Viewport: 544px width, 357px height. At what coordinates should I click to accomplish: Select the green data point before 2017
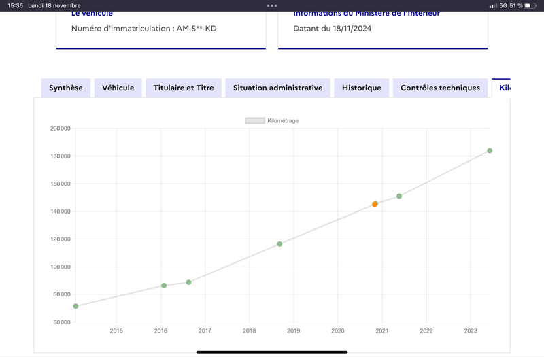tap(189, 282)
